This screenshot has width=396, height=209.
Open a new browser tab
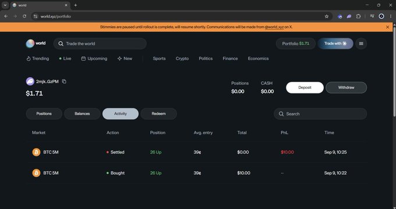point(75,5)
